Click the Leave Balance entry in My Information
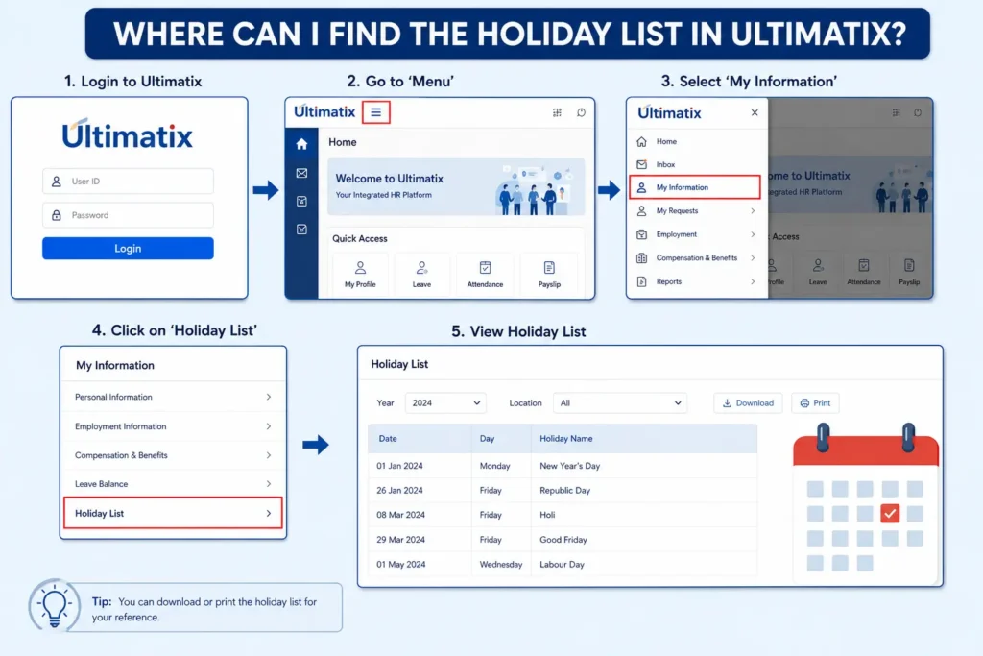The height and width of the screenshot is (656, 983). [173, 484]
